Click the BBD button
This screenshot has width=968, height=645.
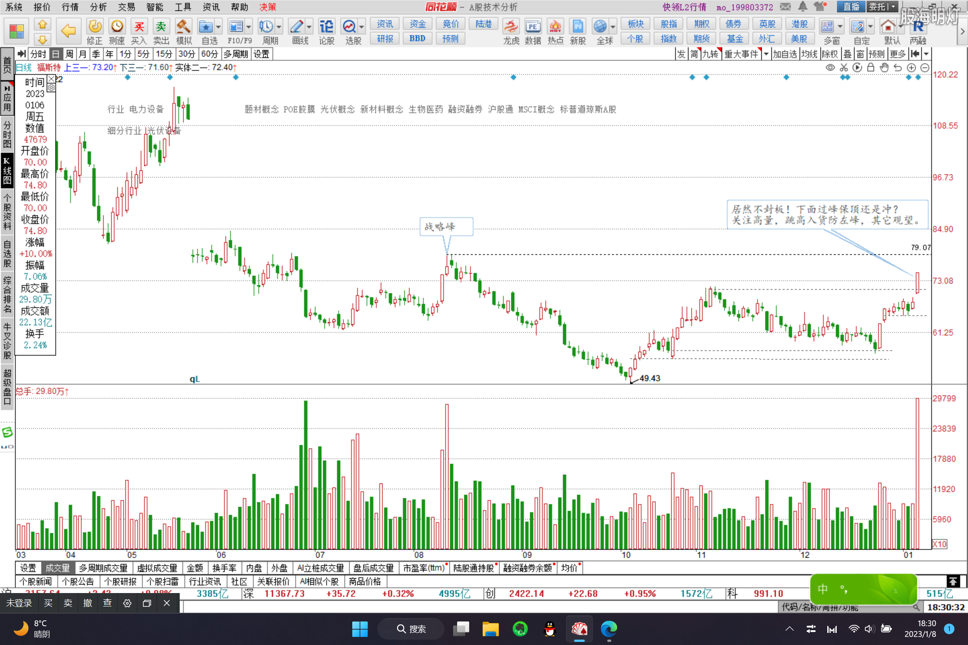pyautogui.click(x=417, y=39)
